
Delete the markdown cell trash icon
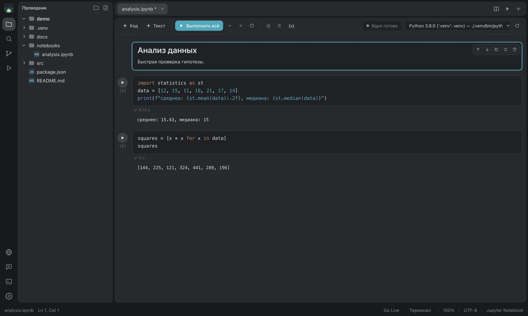[x=515, y=50]
